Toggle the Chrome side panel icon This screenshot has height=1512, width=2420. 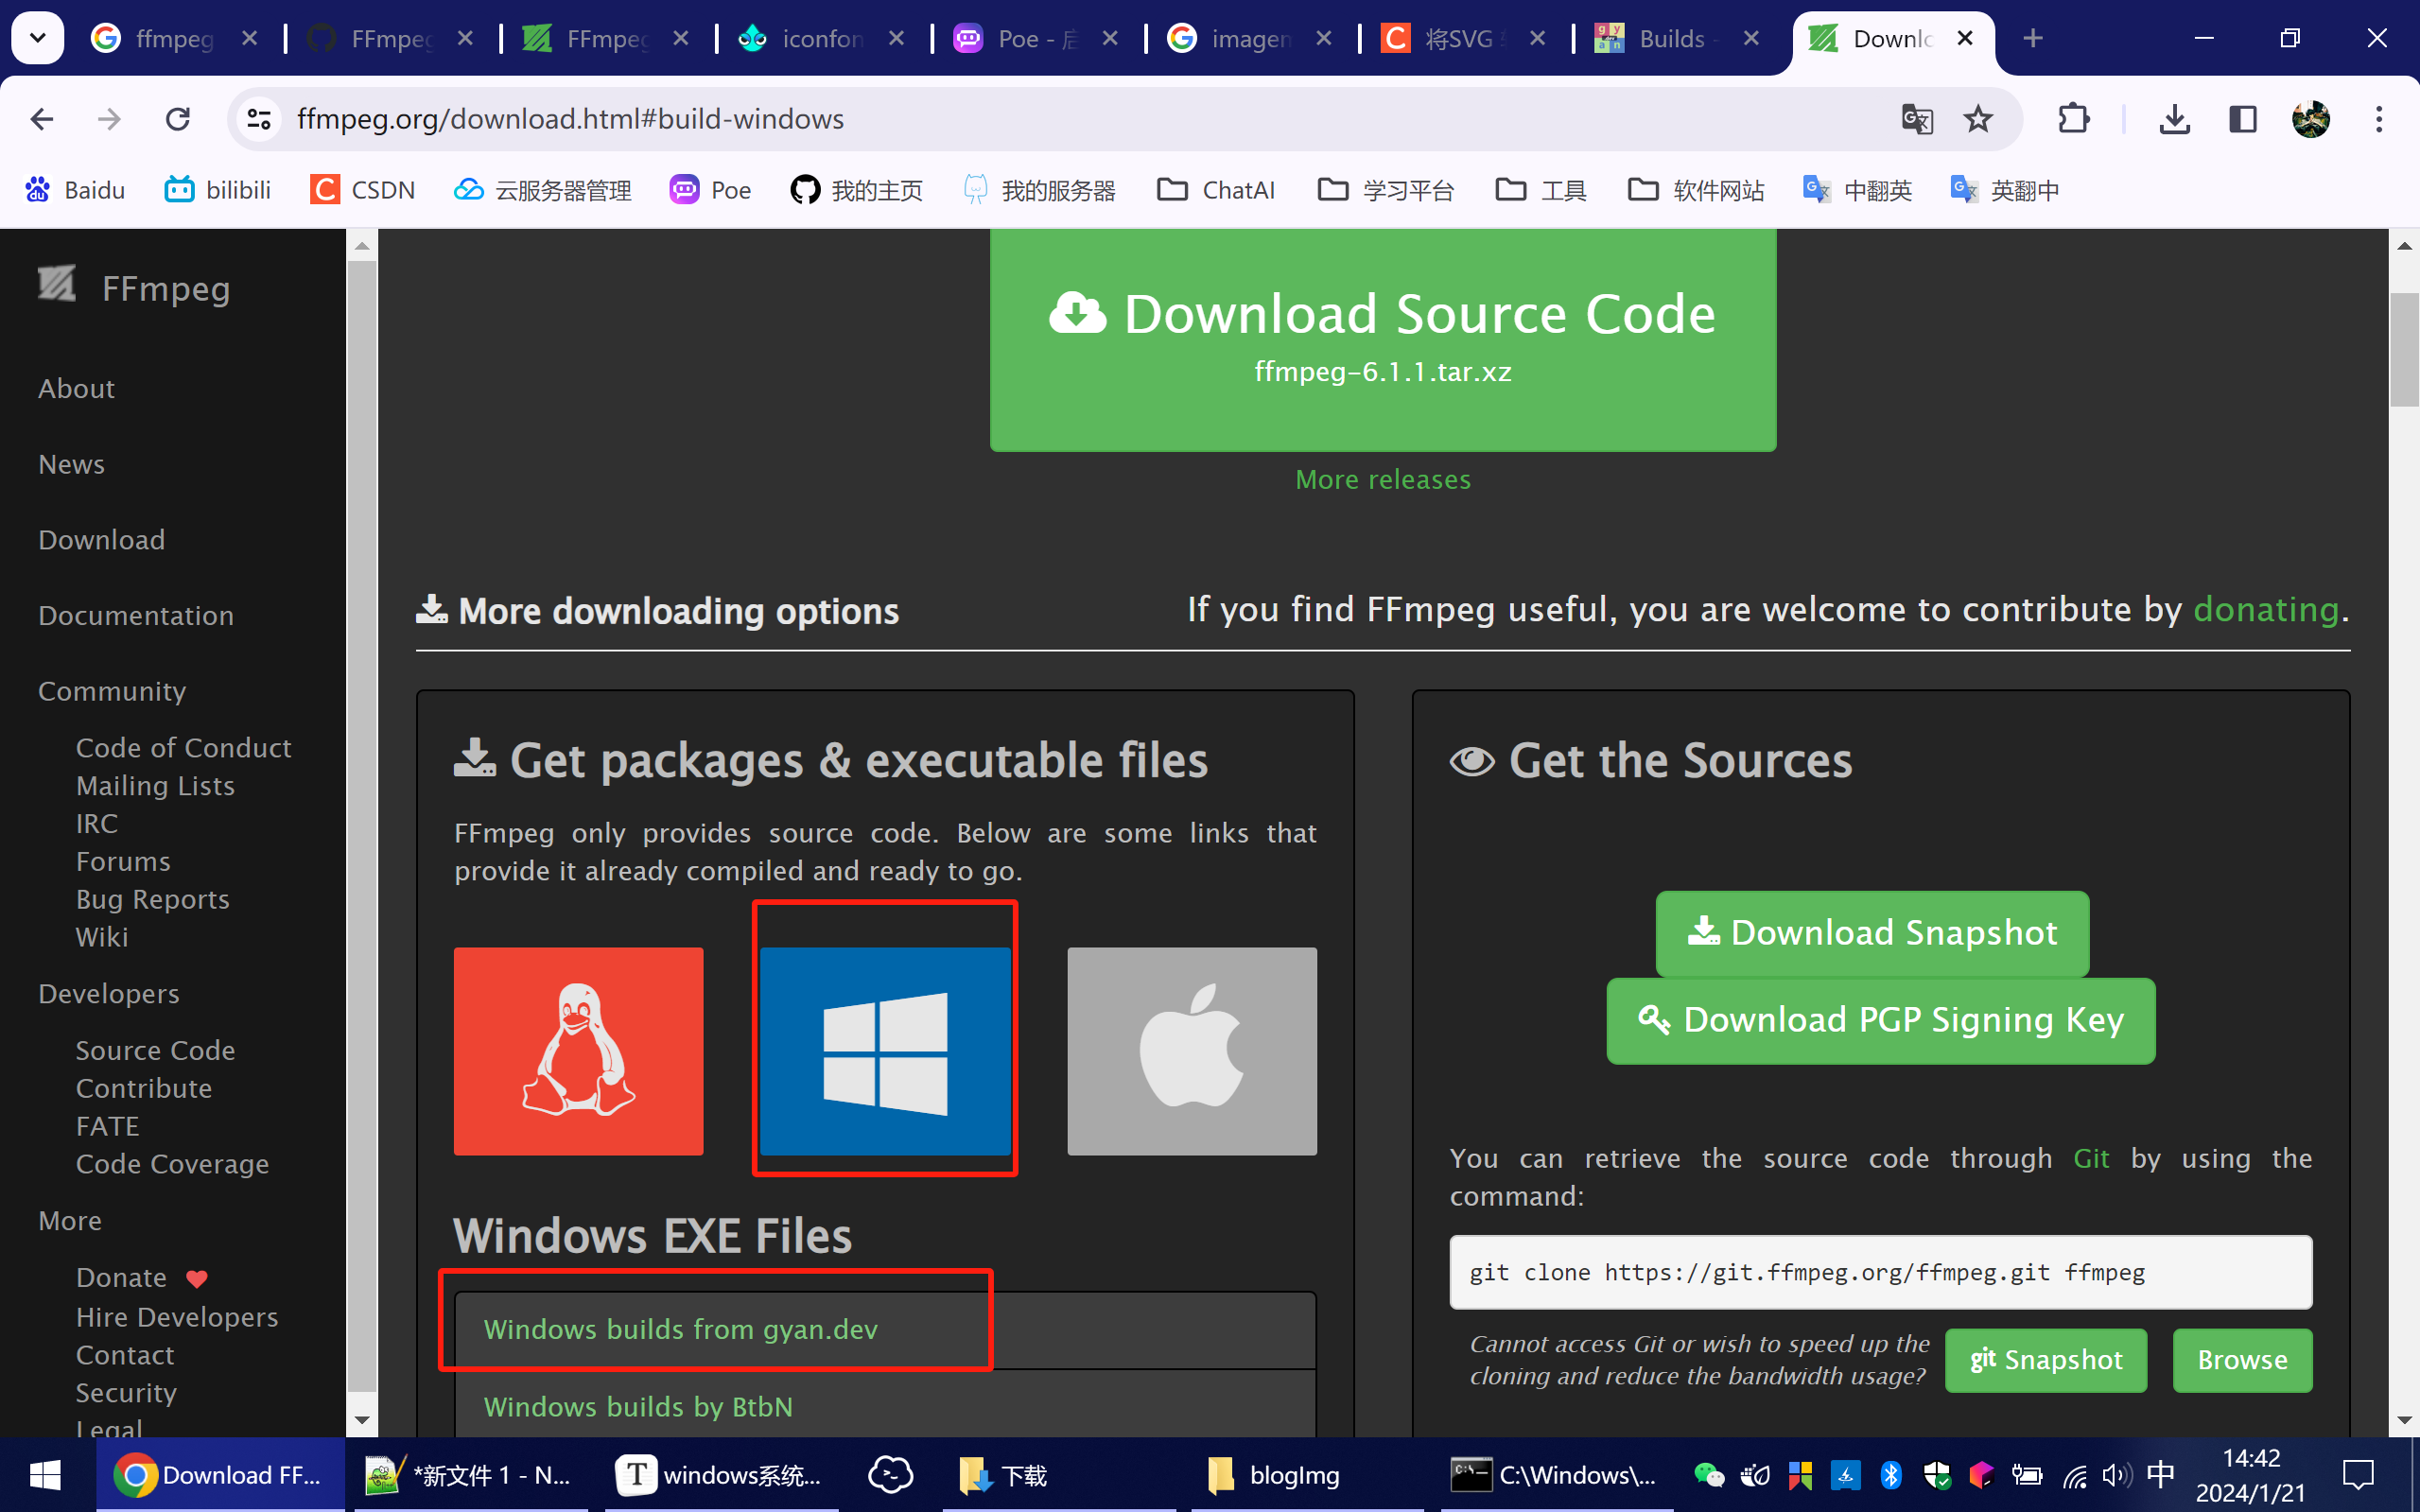click(2243, 119)
